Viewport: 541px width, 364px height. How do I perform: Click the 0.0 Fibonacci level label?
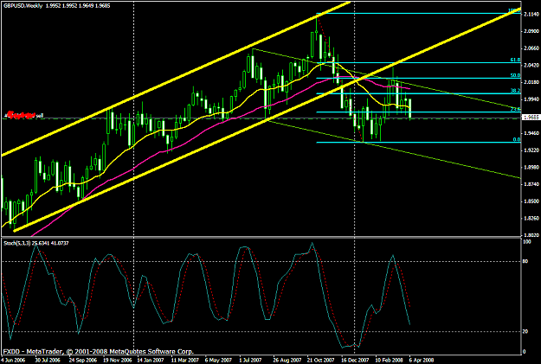[x=517, y=139]
